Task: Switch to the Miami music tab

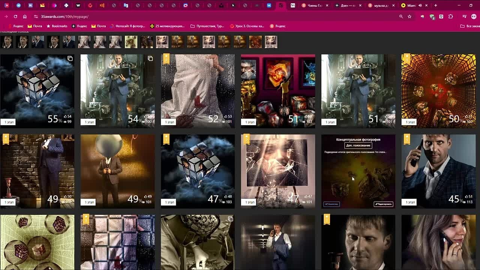Action: click(x=412, y=5)
